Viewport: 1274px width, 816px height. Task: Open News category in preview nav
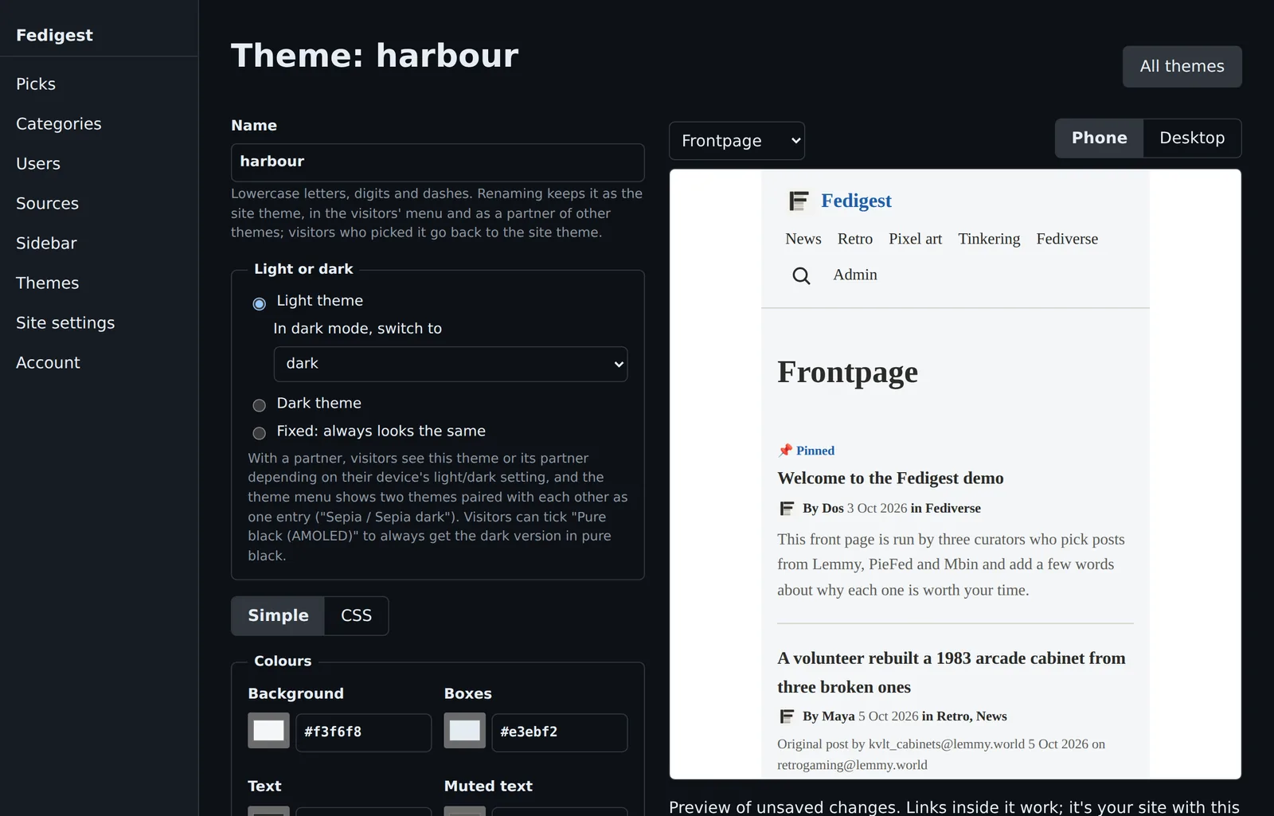[803, 239]
